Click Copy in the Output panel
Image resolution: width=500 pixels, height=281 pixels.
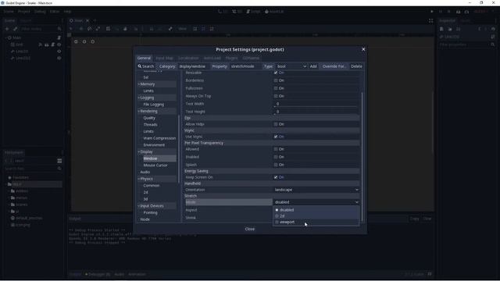coord(414,219)
